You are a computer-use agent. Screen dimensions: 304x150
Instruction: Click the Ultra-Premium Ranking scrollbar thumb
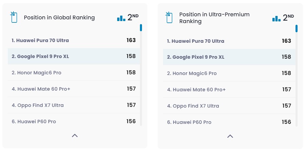[x=296, y=29]
